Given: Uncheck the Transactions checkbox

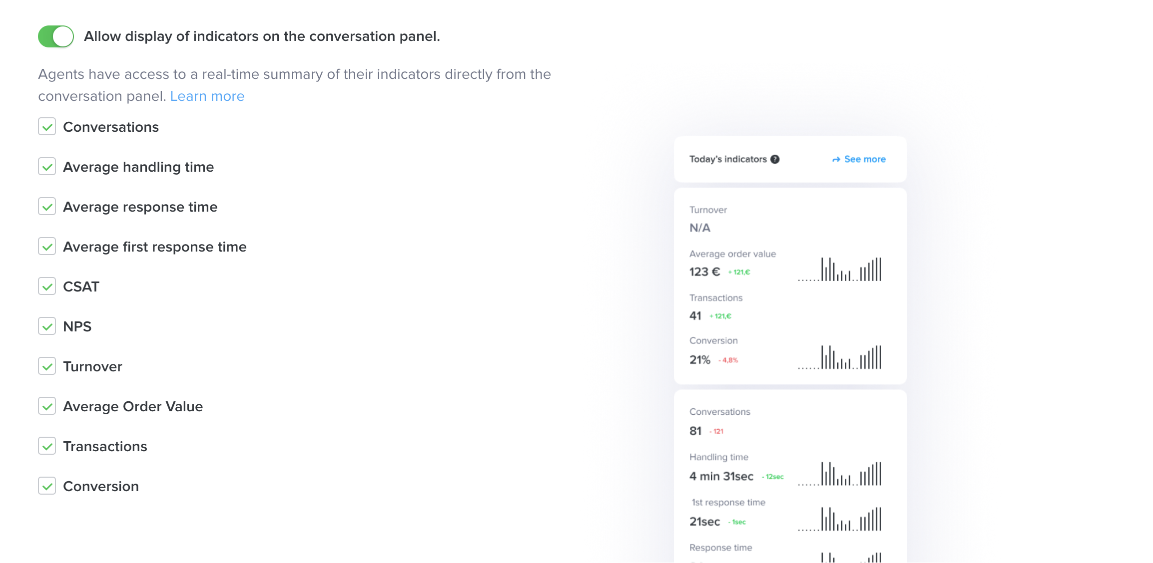Looking at the screenshot, I should [47, 446].
